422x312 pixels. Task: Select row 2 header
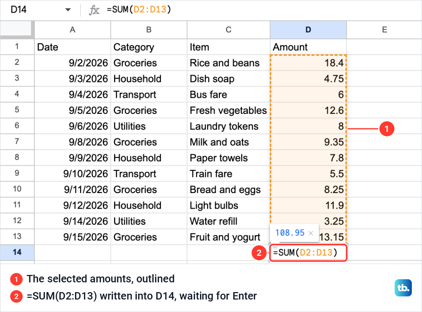pos(17,63)
